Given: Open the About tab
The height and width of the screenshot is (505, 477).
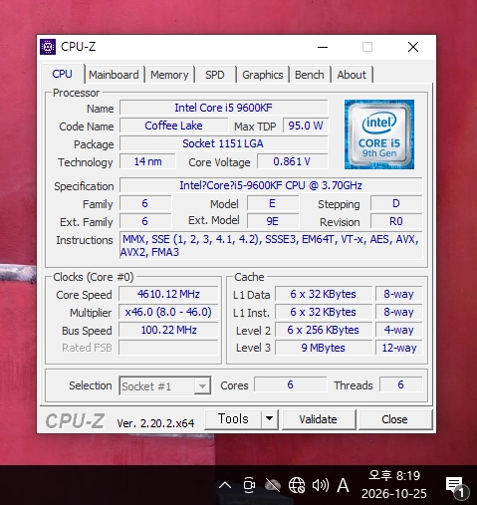Looking at the screenshot, I should coord(352,75).
